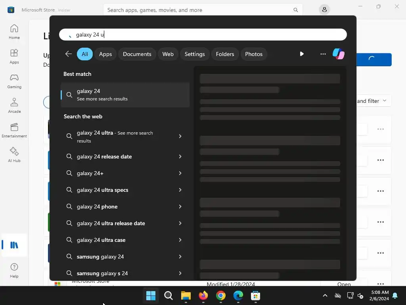Open Copilot icon in search panel
This screenshot has width=406, height=305.
pos(339,54)
